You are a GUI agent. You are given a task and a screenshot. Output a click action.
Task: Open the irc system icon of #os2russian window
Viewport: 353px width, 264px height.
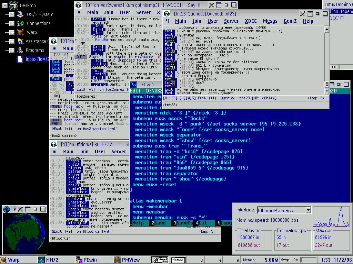[x=53, y=41]
